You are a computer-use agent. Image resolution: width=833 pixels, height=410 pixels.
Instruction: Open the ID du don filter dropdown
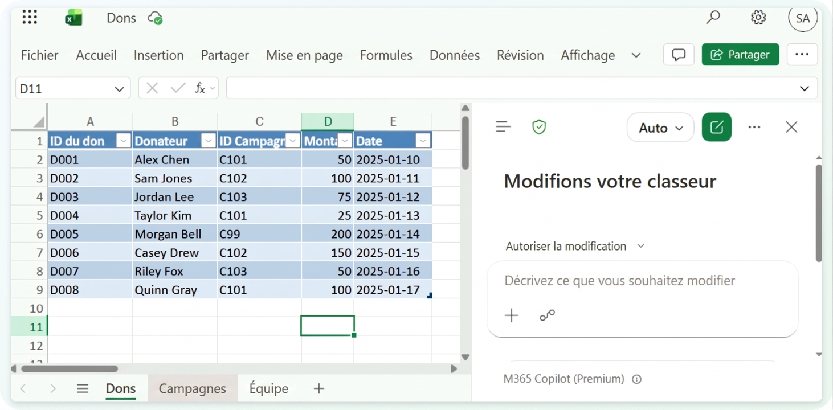(x=124, y=141)
